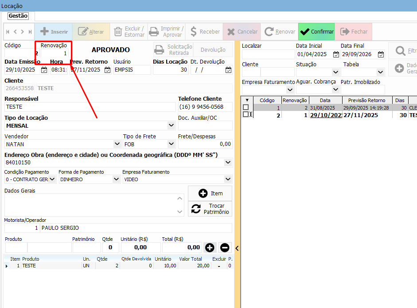Expand the Tipo de Locação dropdown
The height and width of the screenshot is (308, 417).
(171, 125)
